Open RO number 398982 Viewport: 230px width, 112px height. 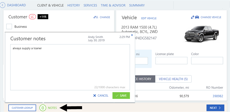click(x=218, y=96)
